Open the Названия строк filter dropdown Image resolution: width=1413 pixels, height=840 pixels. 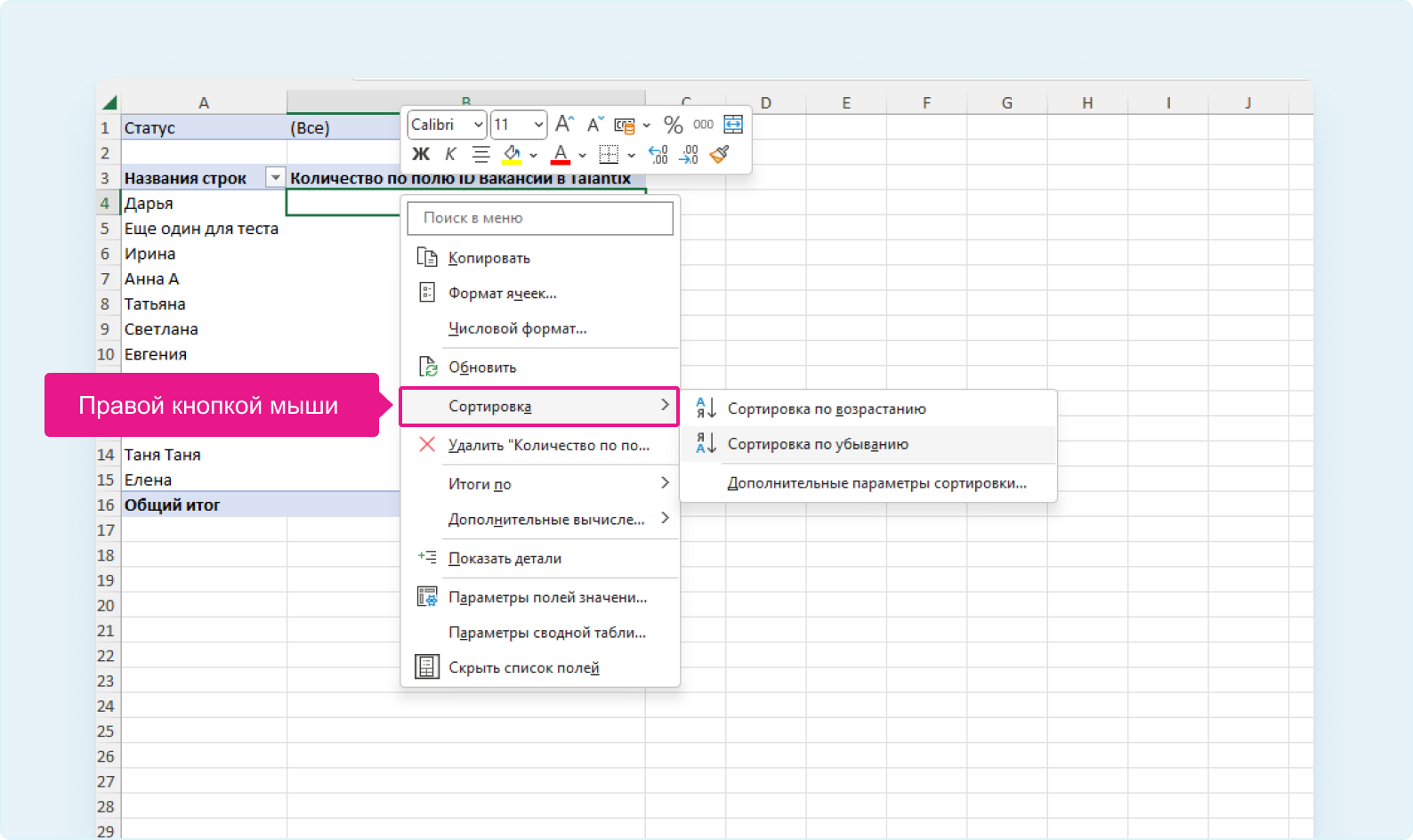click(275, 178)
